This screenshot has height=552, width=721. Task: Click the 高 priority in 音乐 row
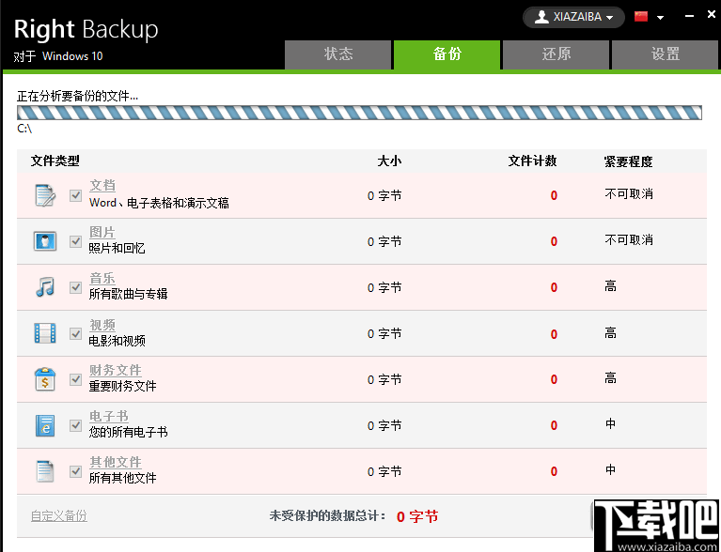click(x=610, y=286)
